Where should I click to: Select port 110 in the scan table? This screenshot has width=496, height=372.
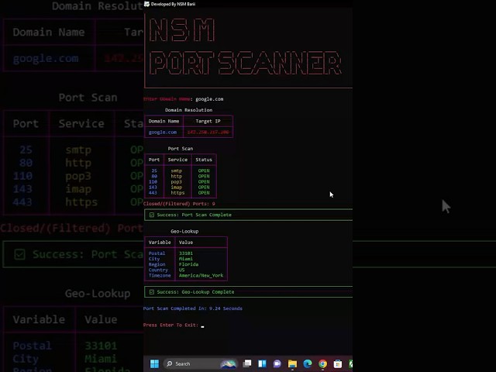point(153,182)
